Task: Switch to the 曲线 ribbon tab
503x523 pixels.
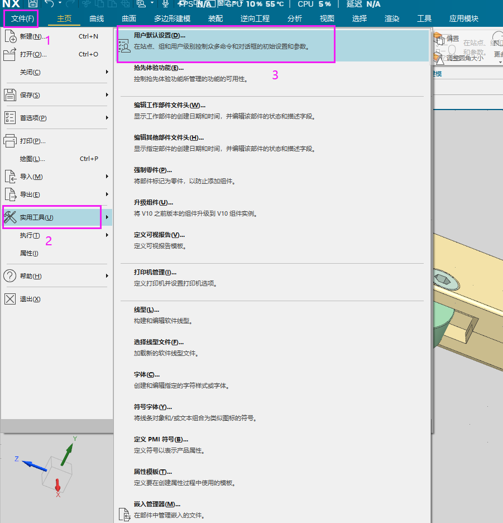Action: tap(97, 18)
